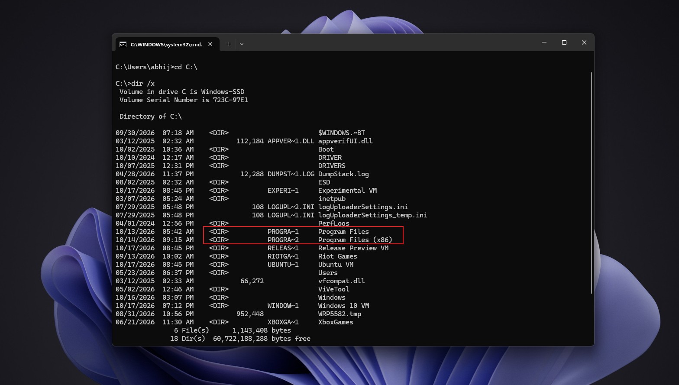Click the '$WINDOWS.~BT' entry
Viewport: 679px width, 385px height.
(342, 133)
